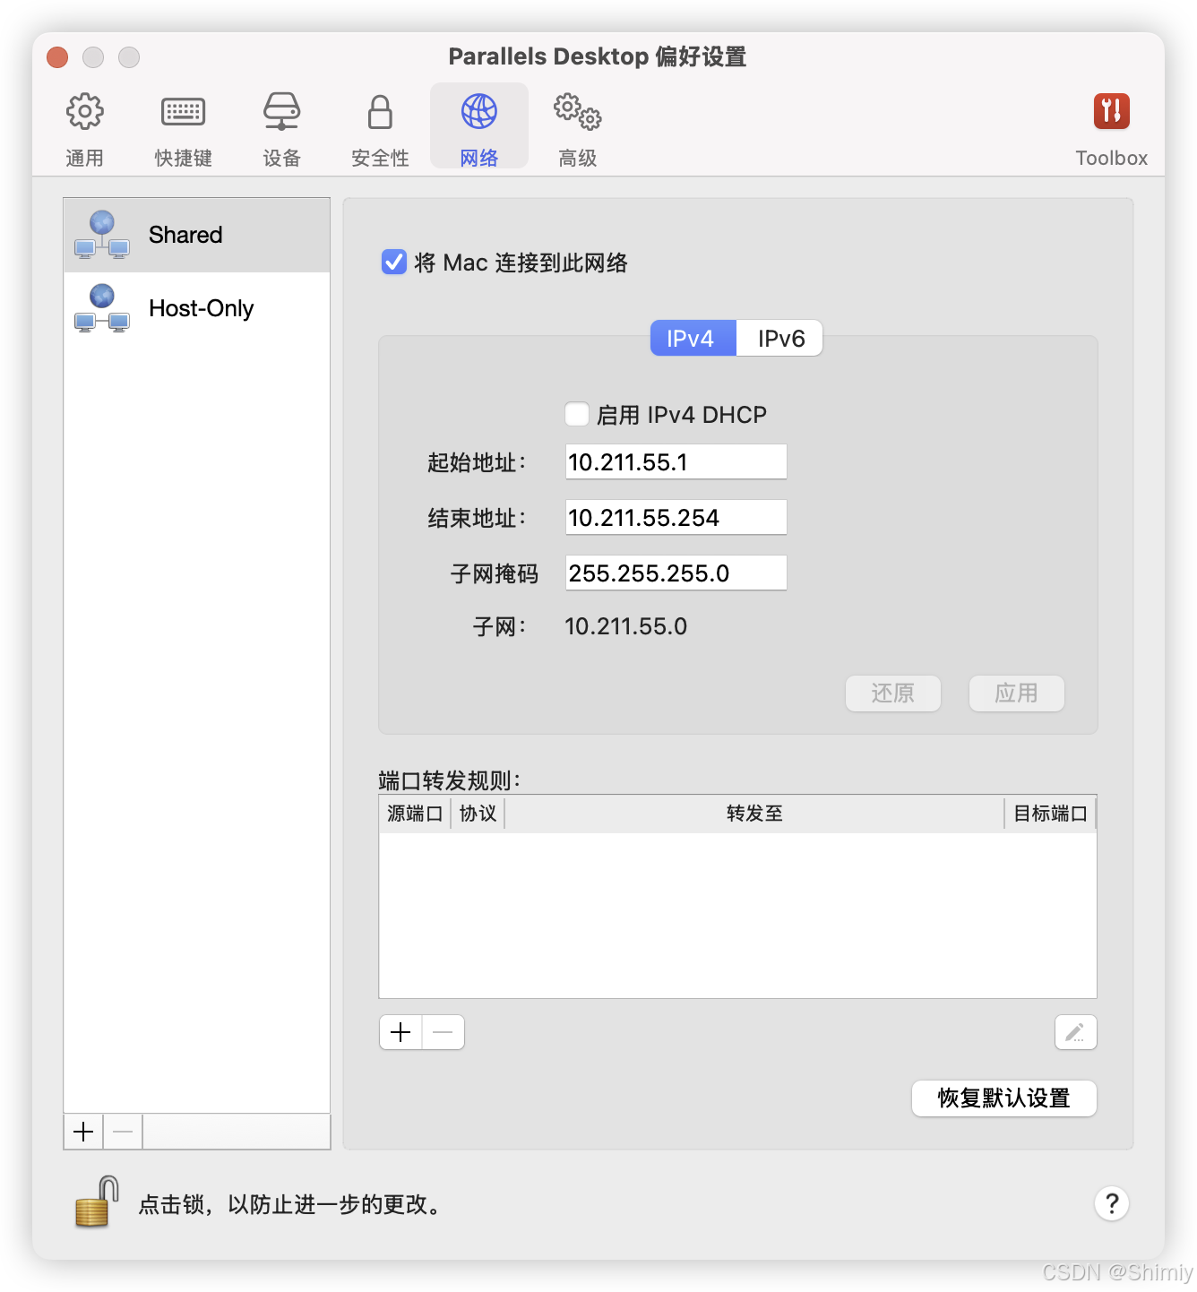
Task: Launch the Toolbox icon
Action: tap(1111, 112)
